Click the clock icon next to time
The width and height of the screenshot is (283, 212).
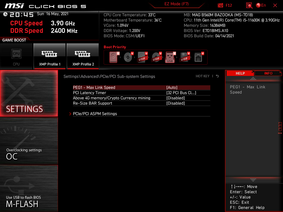5,14
